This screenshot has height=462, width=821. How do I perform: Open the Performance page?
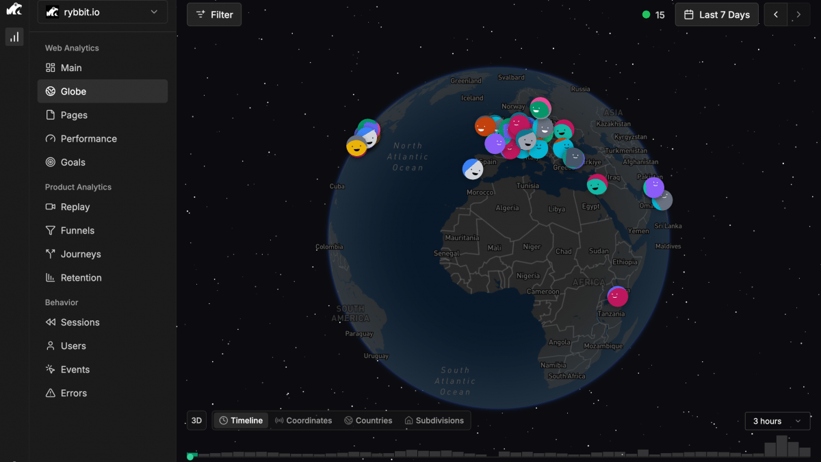pyautogui.click(x=89, y=139)
